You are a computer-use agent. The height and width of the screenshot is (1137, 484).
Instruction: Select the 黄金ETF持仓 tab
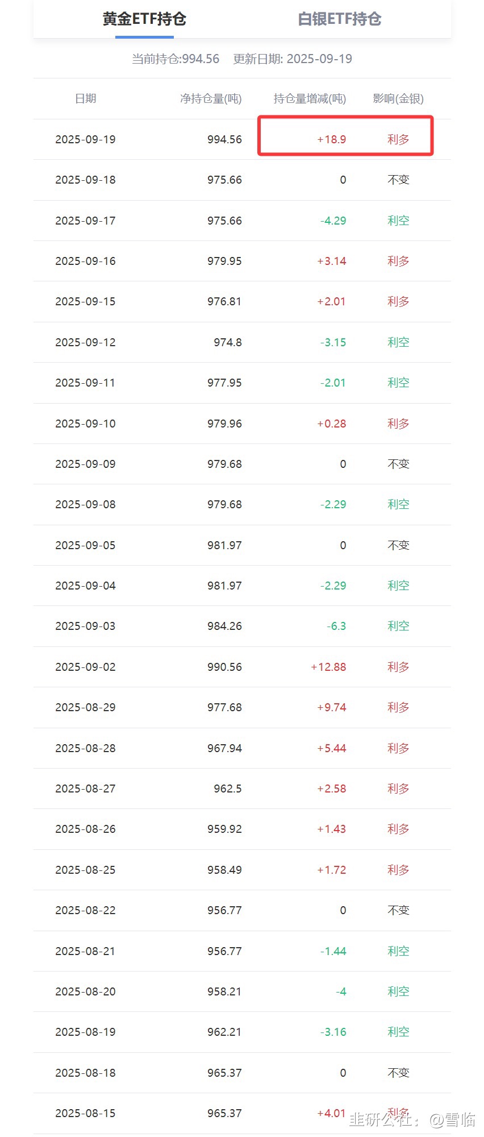[x=144, y=19]
